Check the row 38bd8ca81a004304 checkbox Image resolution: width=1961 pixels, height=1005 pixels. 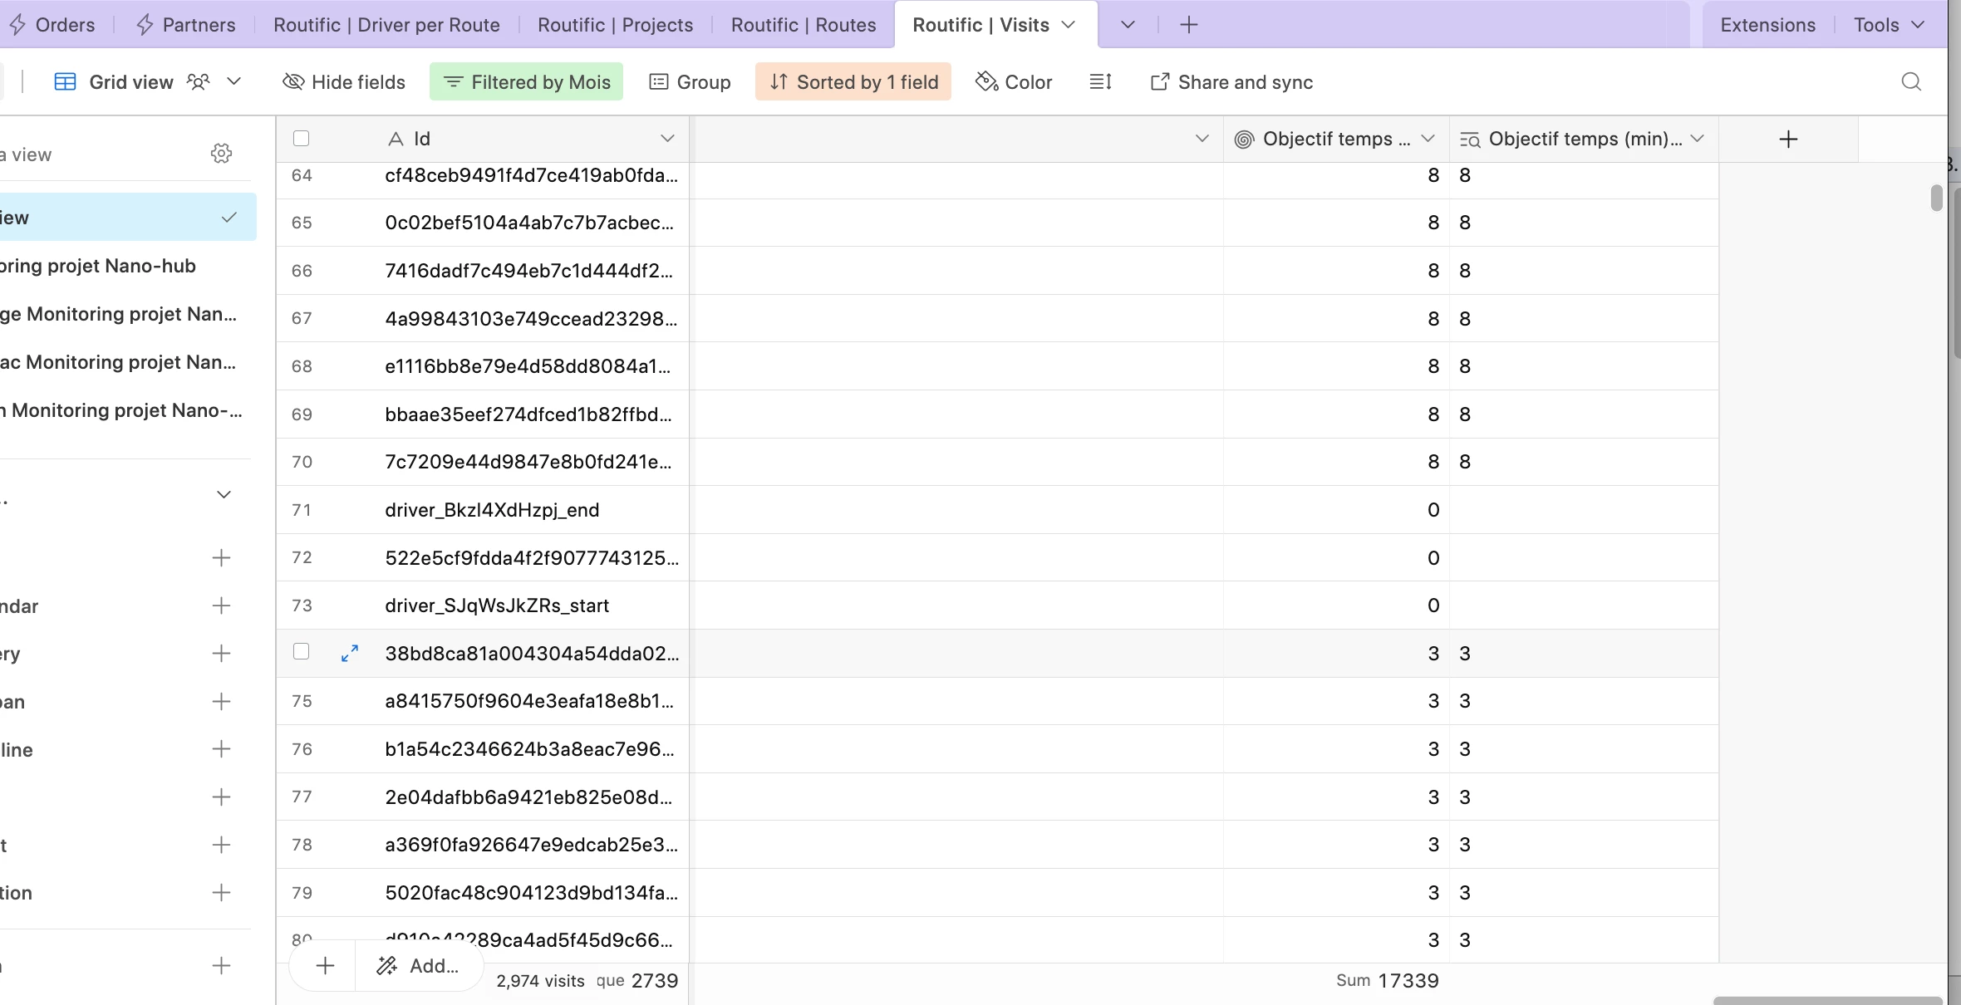301,652
